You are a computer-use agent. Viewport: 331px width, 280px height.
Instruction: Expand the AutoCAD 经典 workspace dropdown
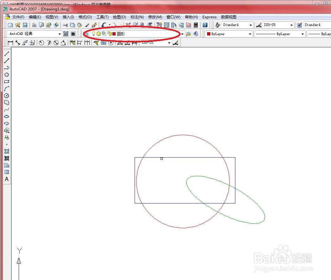click(x=60, y=34)
